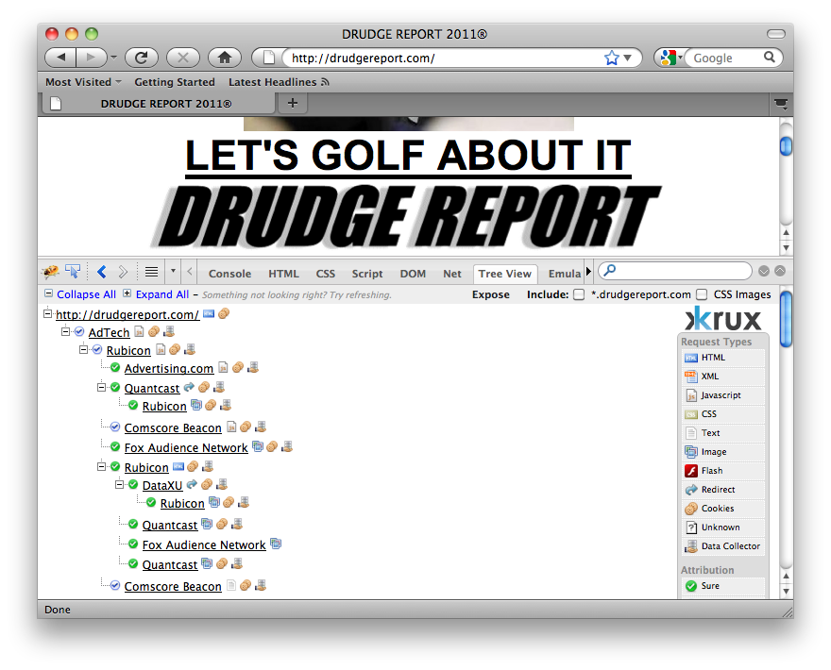
Task: Bookmark this page with the star
Action: (x=612, y=58)
